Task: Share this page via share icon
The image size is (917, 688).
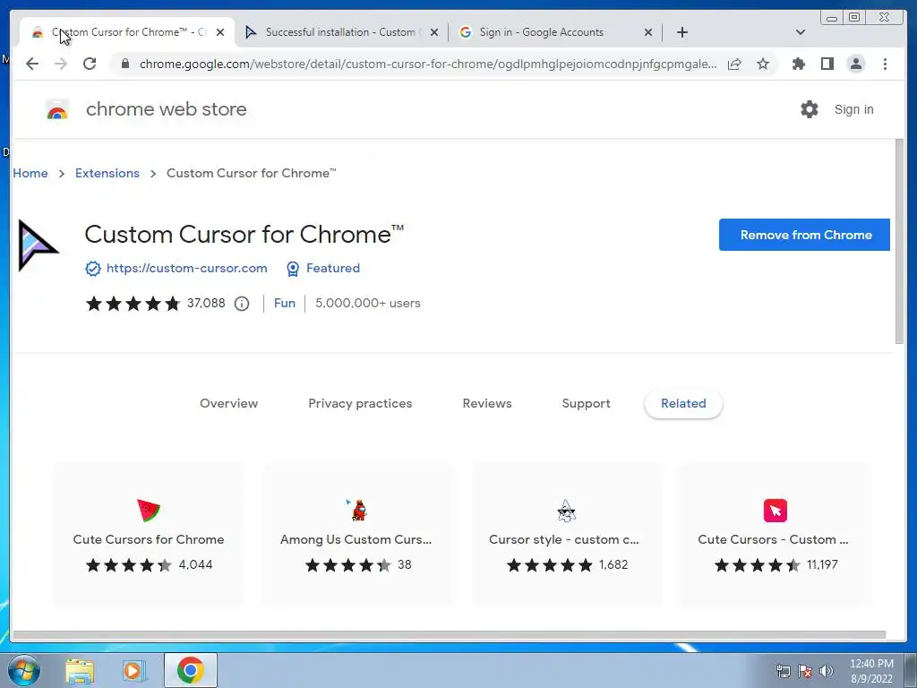Action: (x=734, y=64)
